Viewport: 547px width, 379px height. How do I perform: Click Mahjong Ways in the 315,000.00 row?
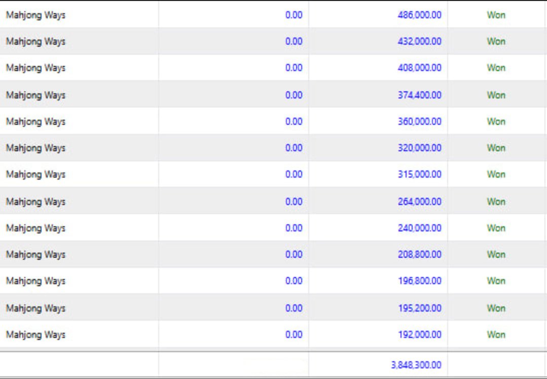coord(35,175)
